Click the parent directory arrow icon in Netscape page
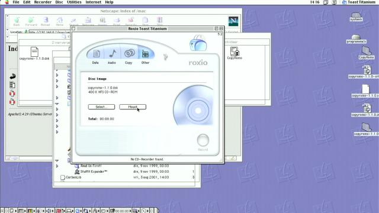 [12, 76]
